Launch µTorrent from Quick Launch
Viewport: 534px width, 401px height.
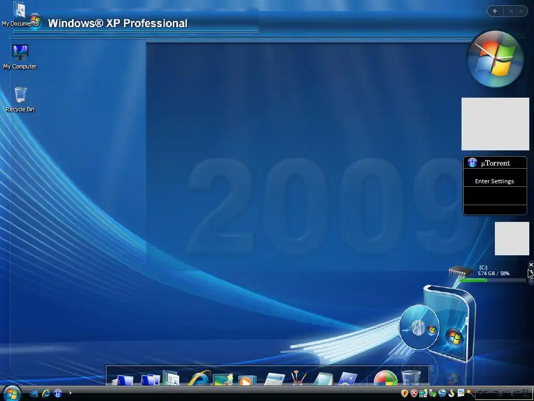57,393
